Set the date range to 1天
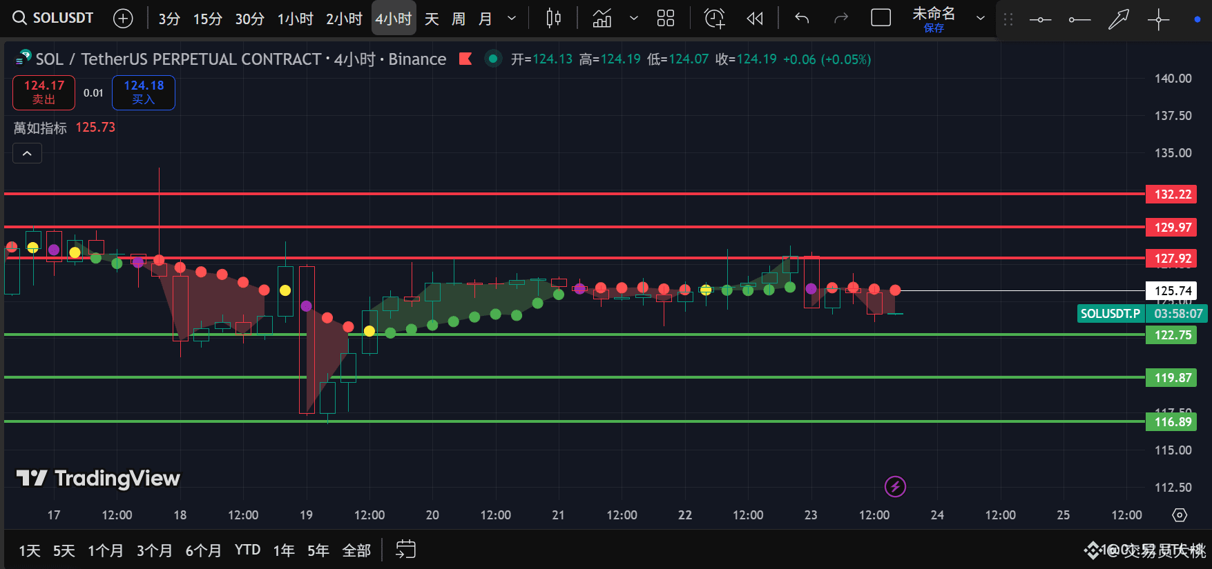 pos(30,550)
